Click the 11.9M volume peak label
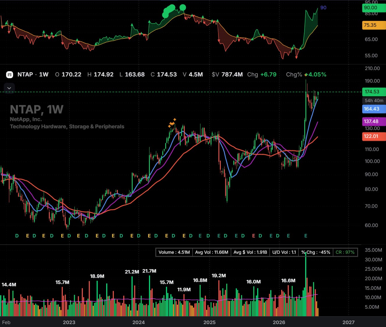 click(184, 290)
